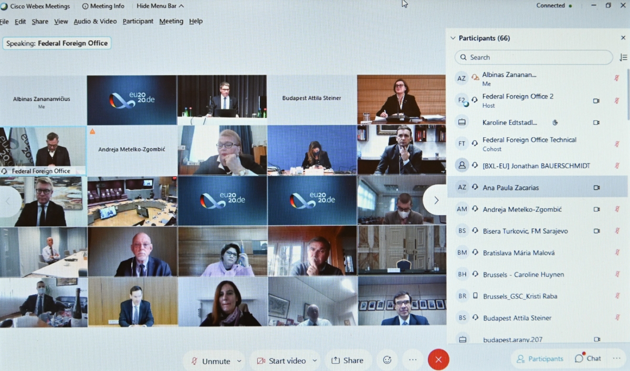
Task: Collapse the Participants (66) section chevron
Action: pos(453,38)
